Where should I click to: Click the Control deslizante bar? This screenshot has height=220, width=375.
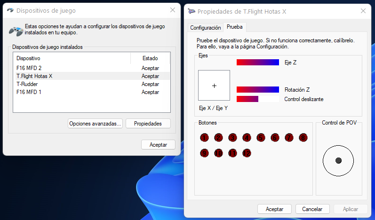pyautogui.click(x=258, y=99)
